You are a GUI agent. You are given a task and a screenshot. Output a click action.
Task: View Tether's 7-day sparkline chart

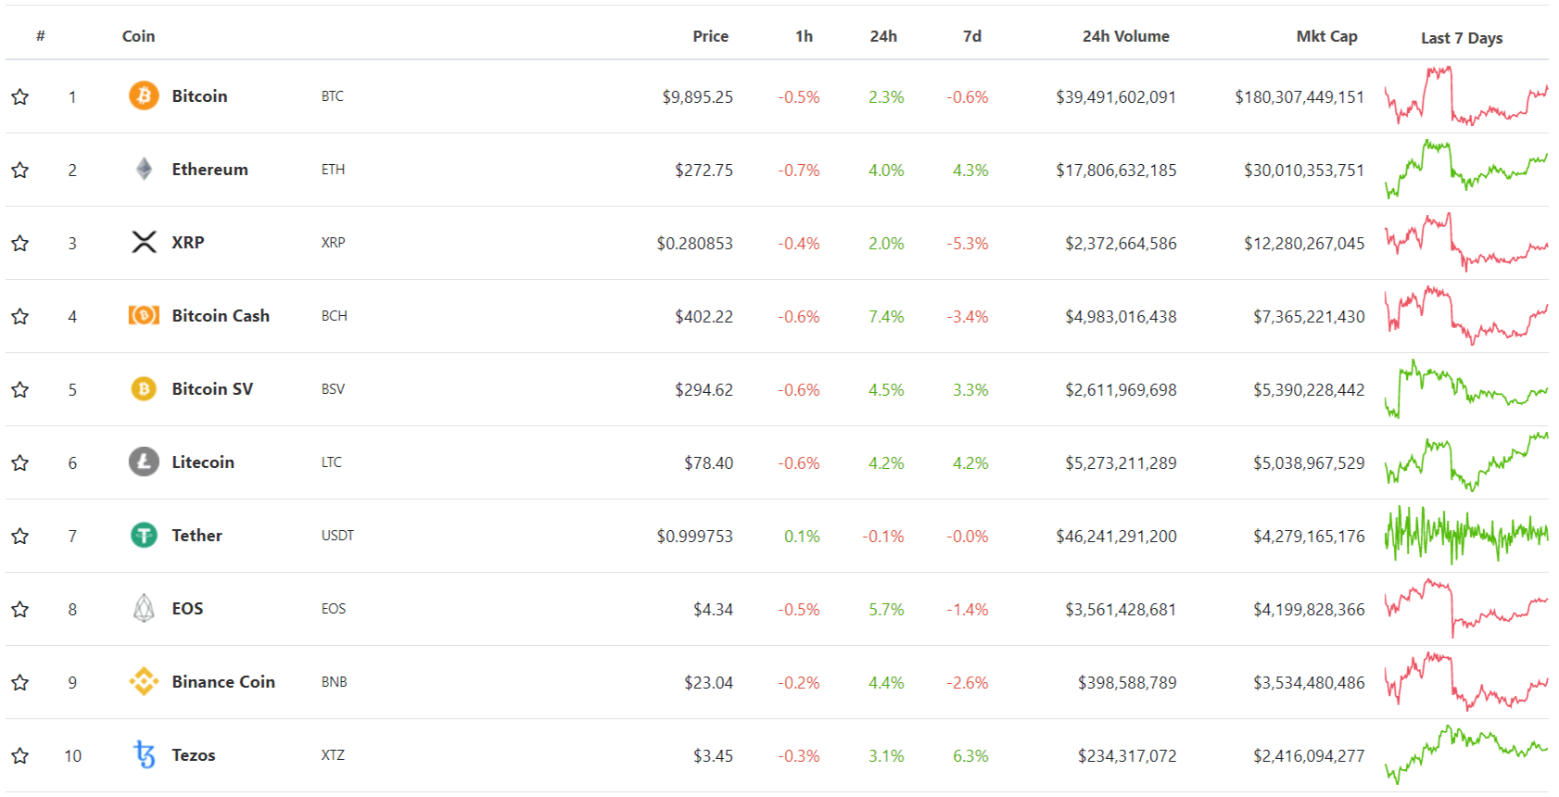(1466, 535)
